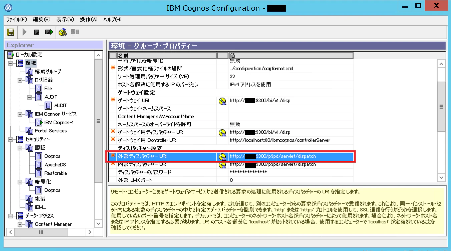
Task: Collapse the parent AUDIT tree node
Action: (29, 97)
